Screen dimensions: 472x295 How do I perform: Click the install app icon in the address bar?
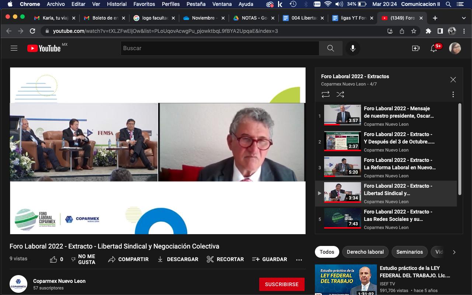[x=390, y=31]
